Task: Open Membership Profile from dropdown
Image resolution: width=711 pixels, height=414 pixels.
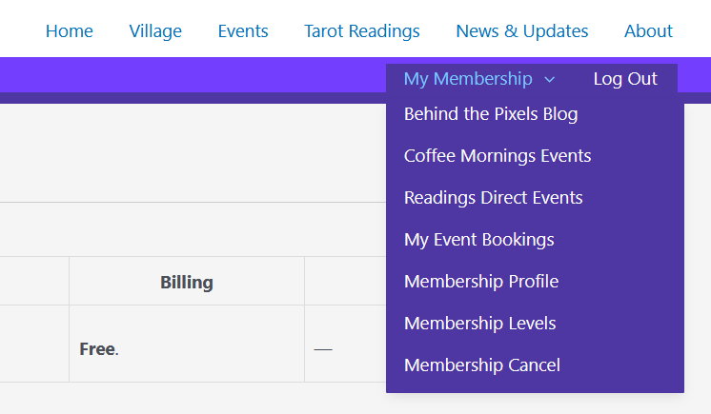Action: [x=481, y=282]
